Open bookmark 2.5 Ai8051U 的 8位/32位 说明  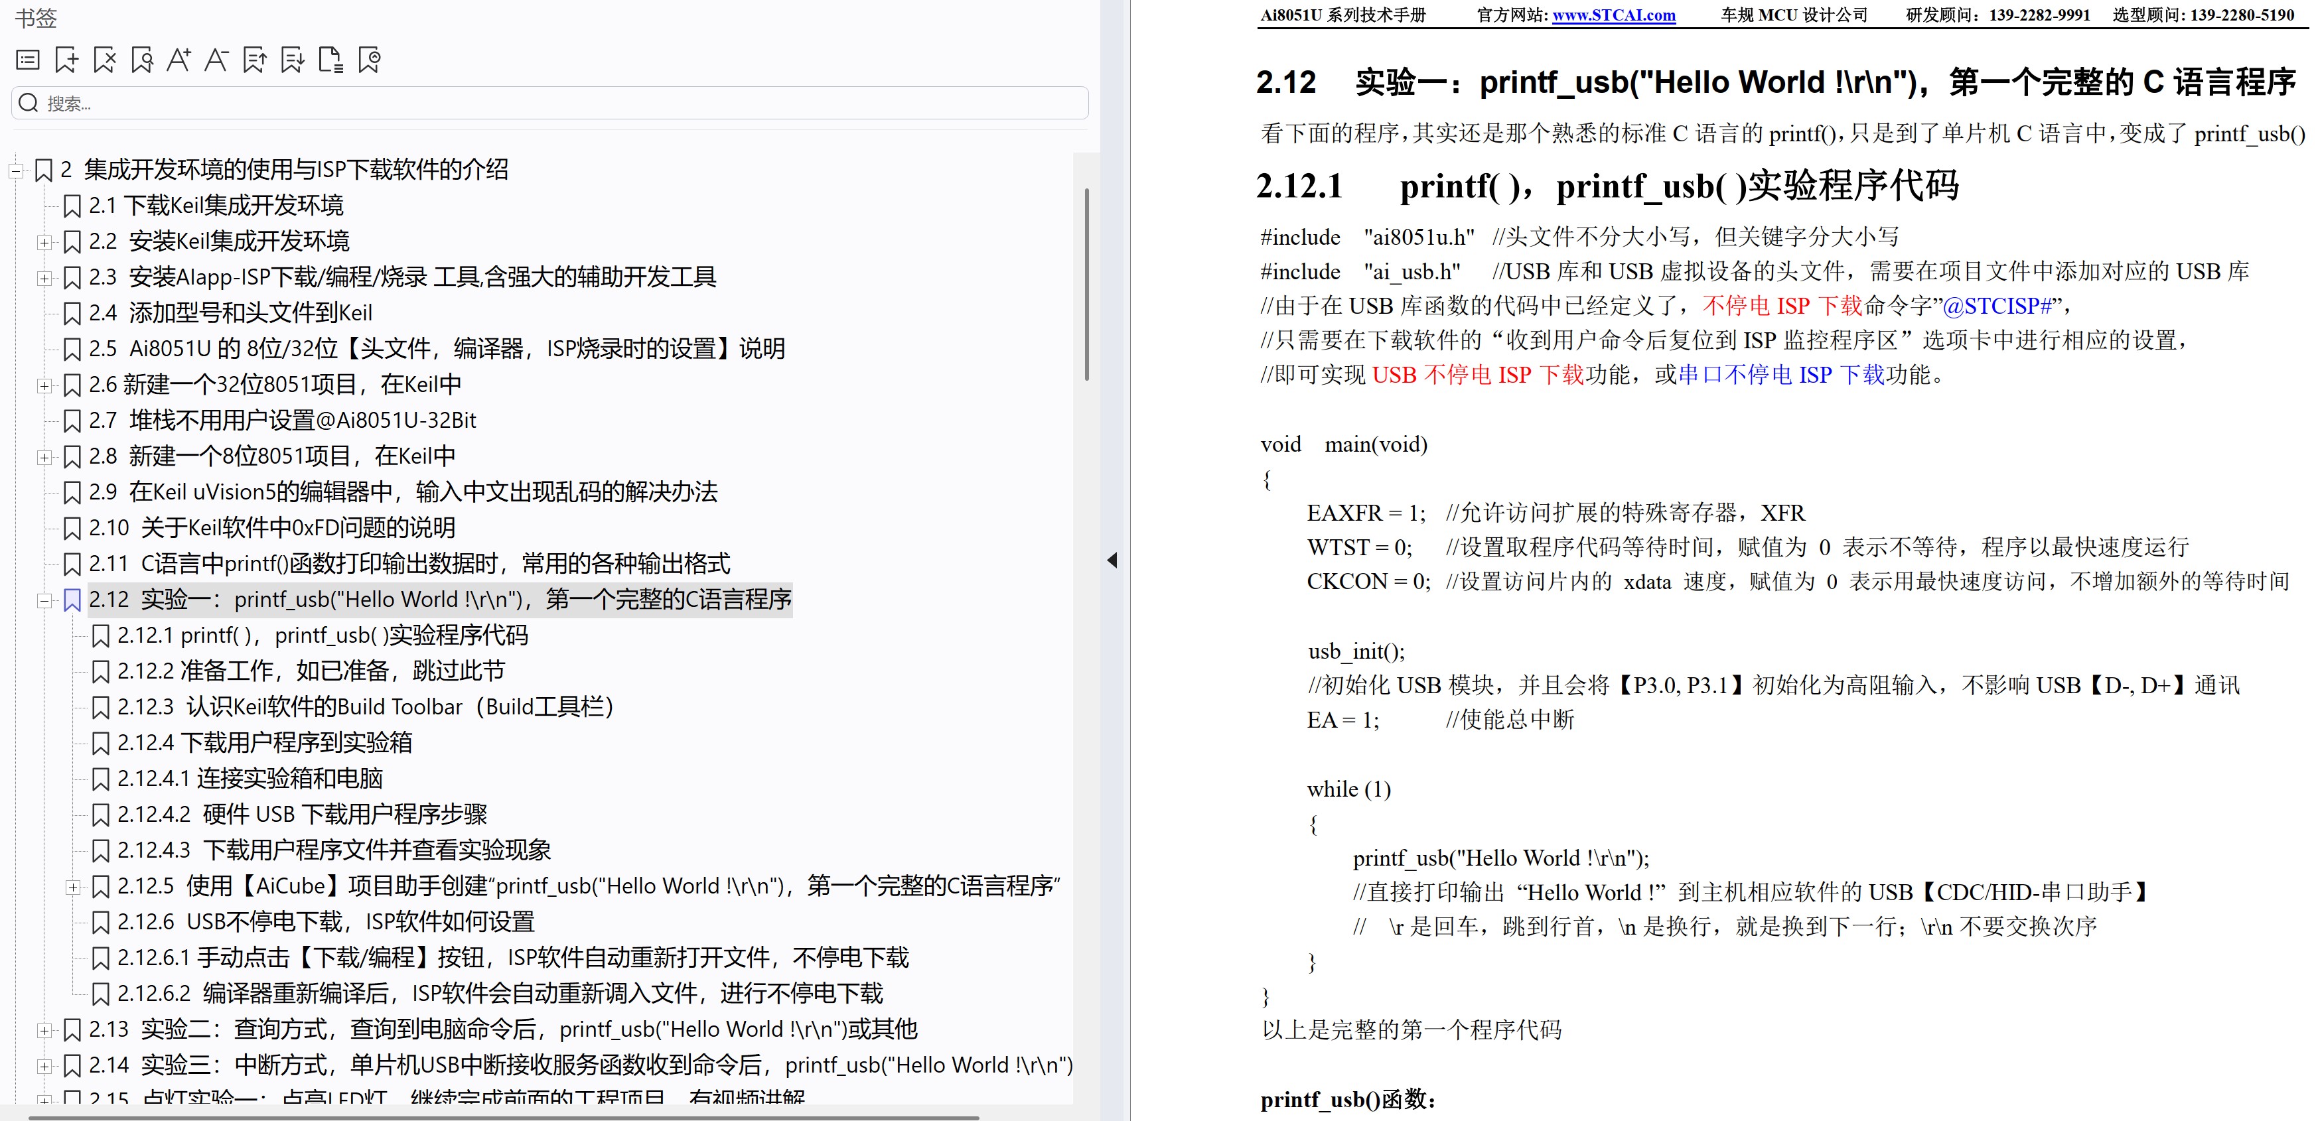tap(437, 349)
